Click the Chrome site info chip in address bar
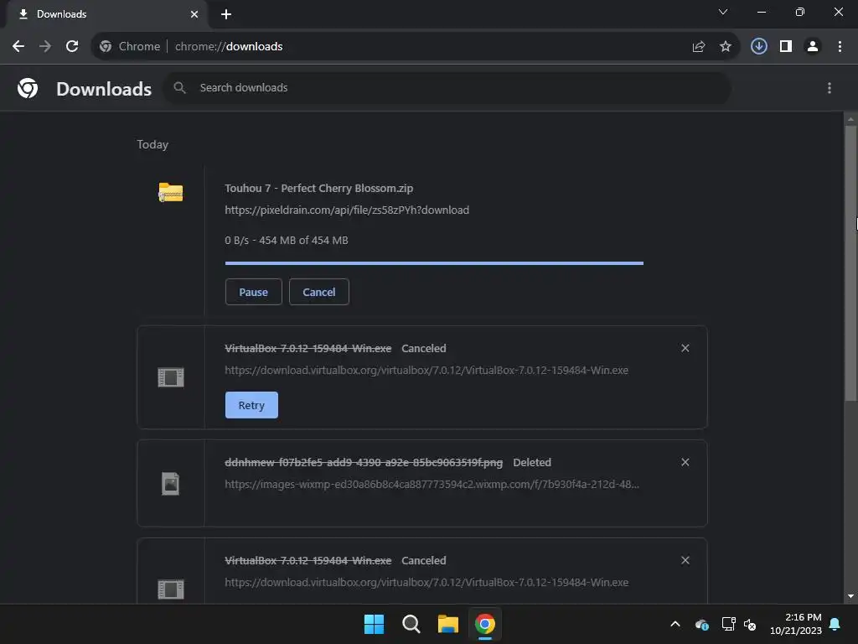Screen dimensions: 858x644 coord(130,47)
